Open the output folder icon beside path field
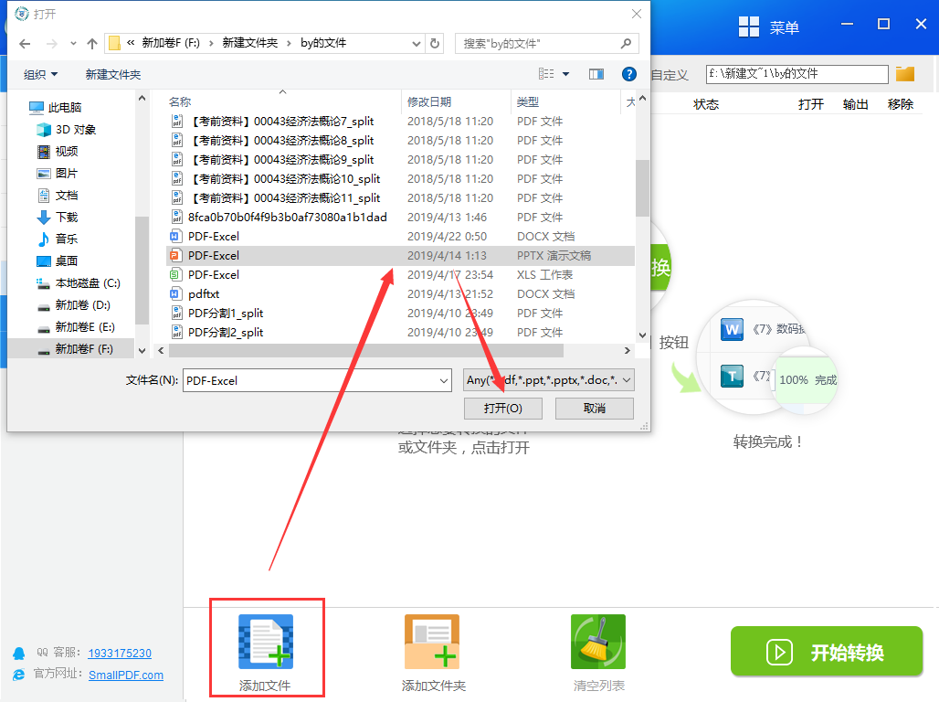This screenshot has height=702, width=939. [x=905, y=74]
